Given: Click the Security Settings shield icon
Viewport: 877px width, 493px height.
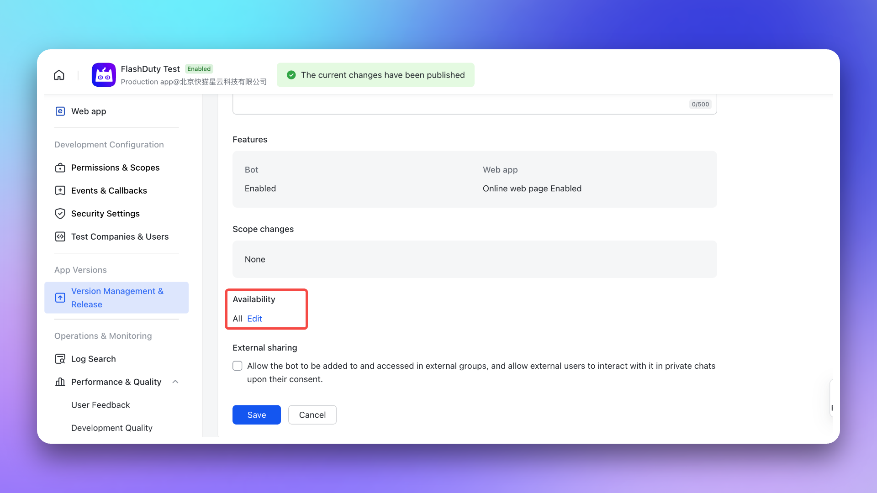Looking at the screenshot, I should (x=60, y=214).
